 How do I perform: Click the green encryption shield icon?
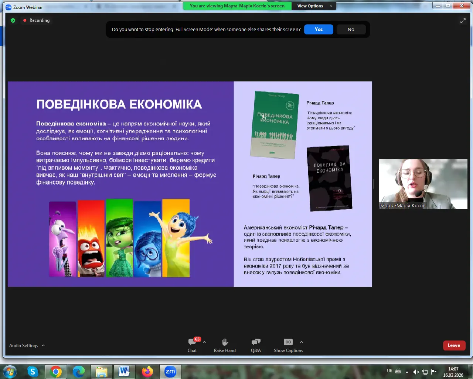click(x=13, y=20)
